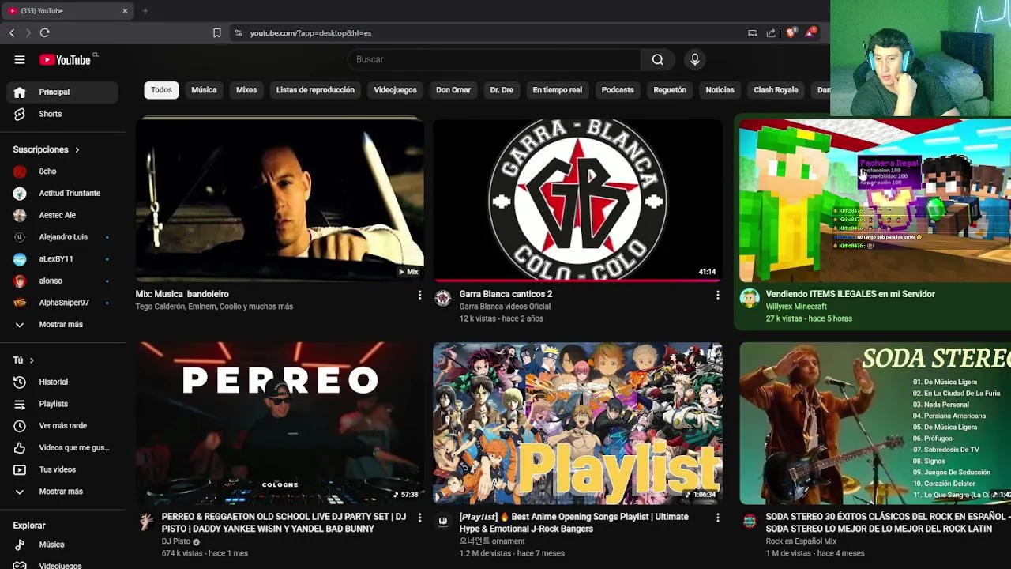Image resolution: width=1011 pixels, height=569 pixels.
Task: Open AlphaSniper97 channel subscription
Action: 63,303
